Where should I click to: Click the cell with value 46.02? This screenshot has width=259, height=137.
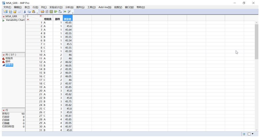click(68, 62)
